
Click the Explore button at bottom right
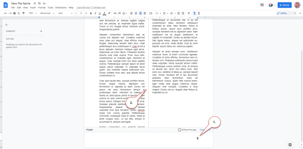coord(290,144)
